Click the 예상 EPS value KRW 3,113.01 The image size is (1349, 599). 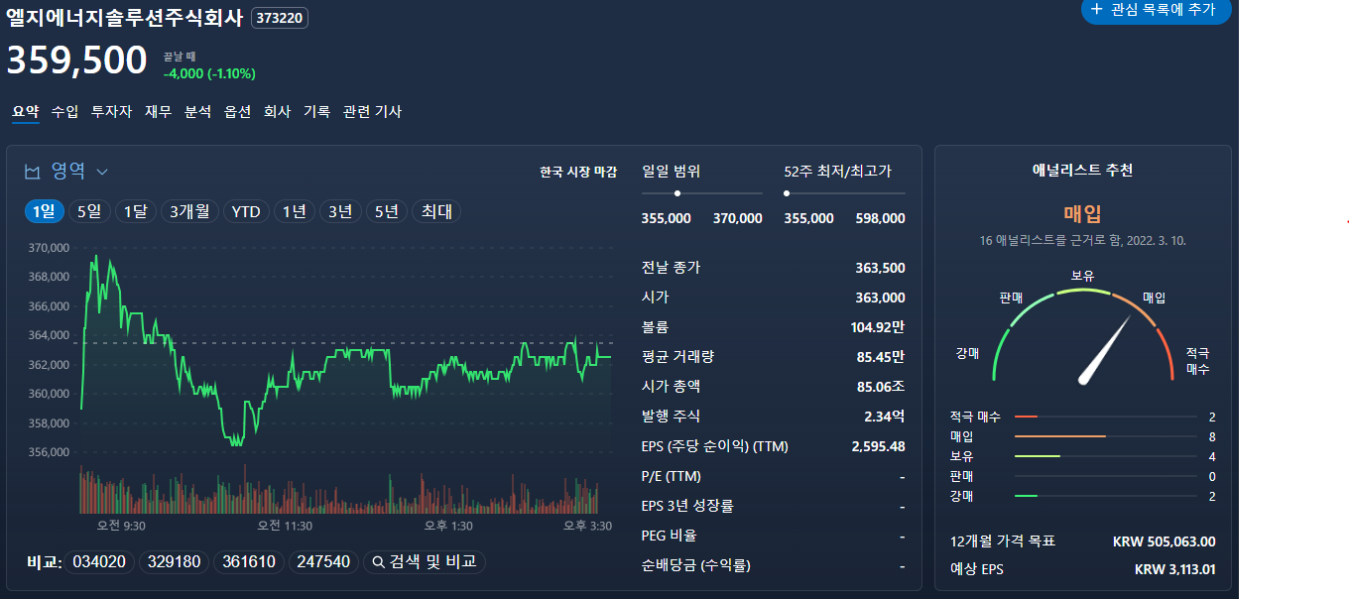1175,569
